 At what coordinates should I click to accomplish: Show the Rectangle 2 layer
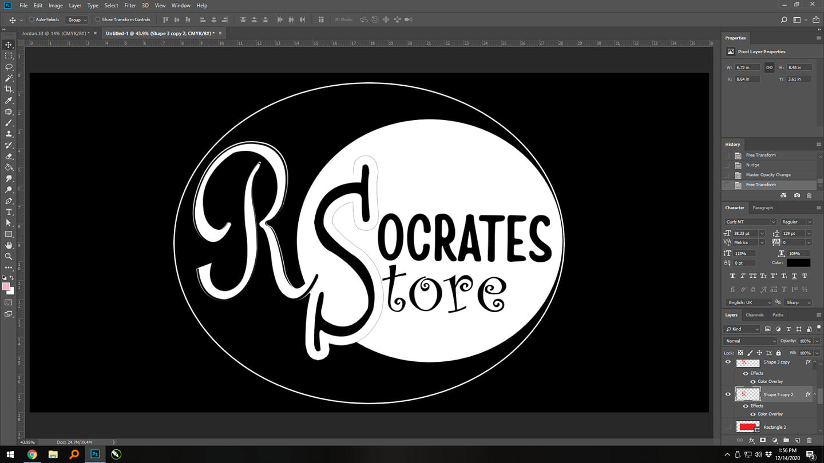[728, 427]
